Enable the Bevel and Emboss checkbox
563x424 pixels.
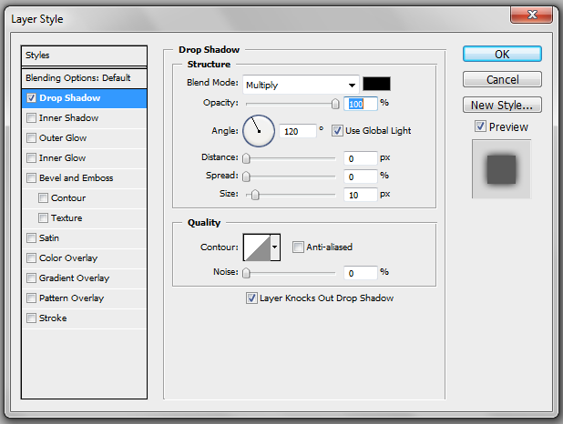click(x=31, y=178)
